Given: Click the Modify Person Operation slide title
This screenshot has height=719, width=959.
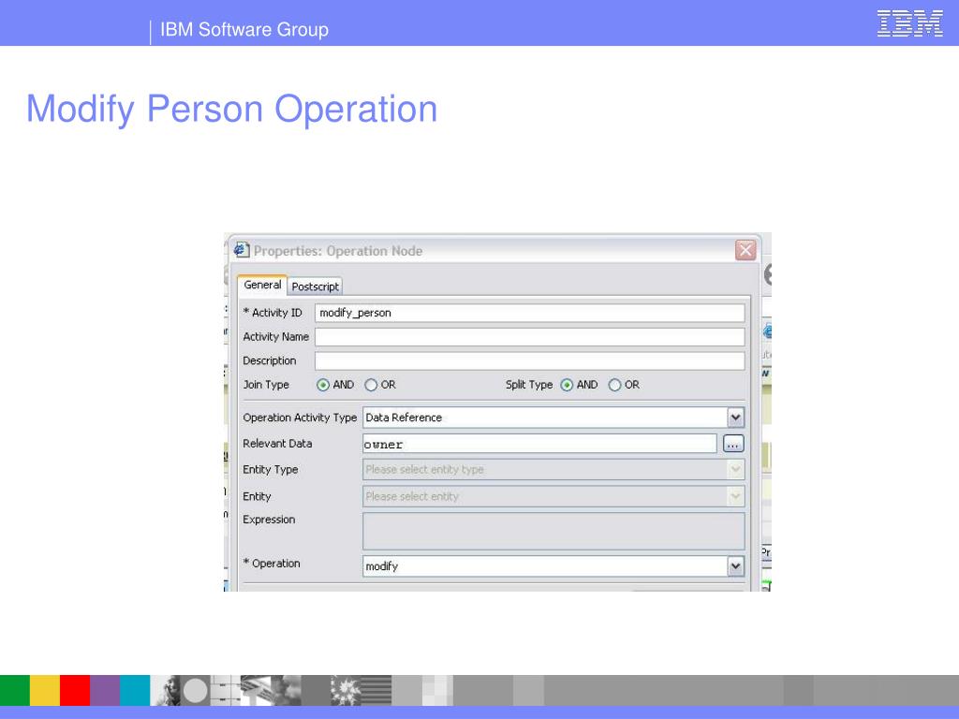Looking at the screenshot, I should coord(232,110).
